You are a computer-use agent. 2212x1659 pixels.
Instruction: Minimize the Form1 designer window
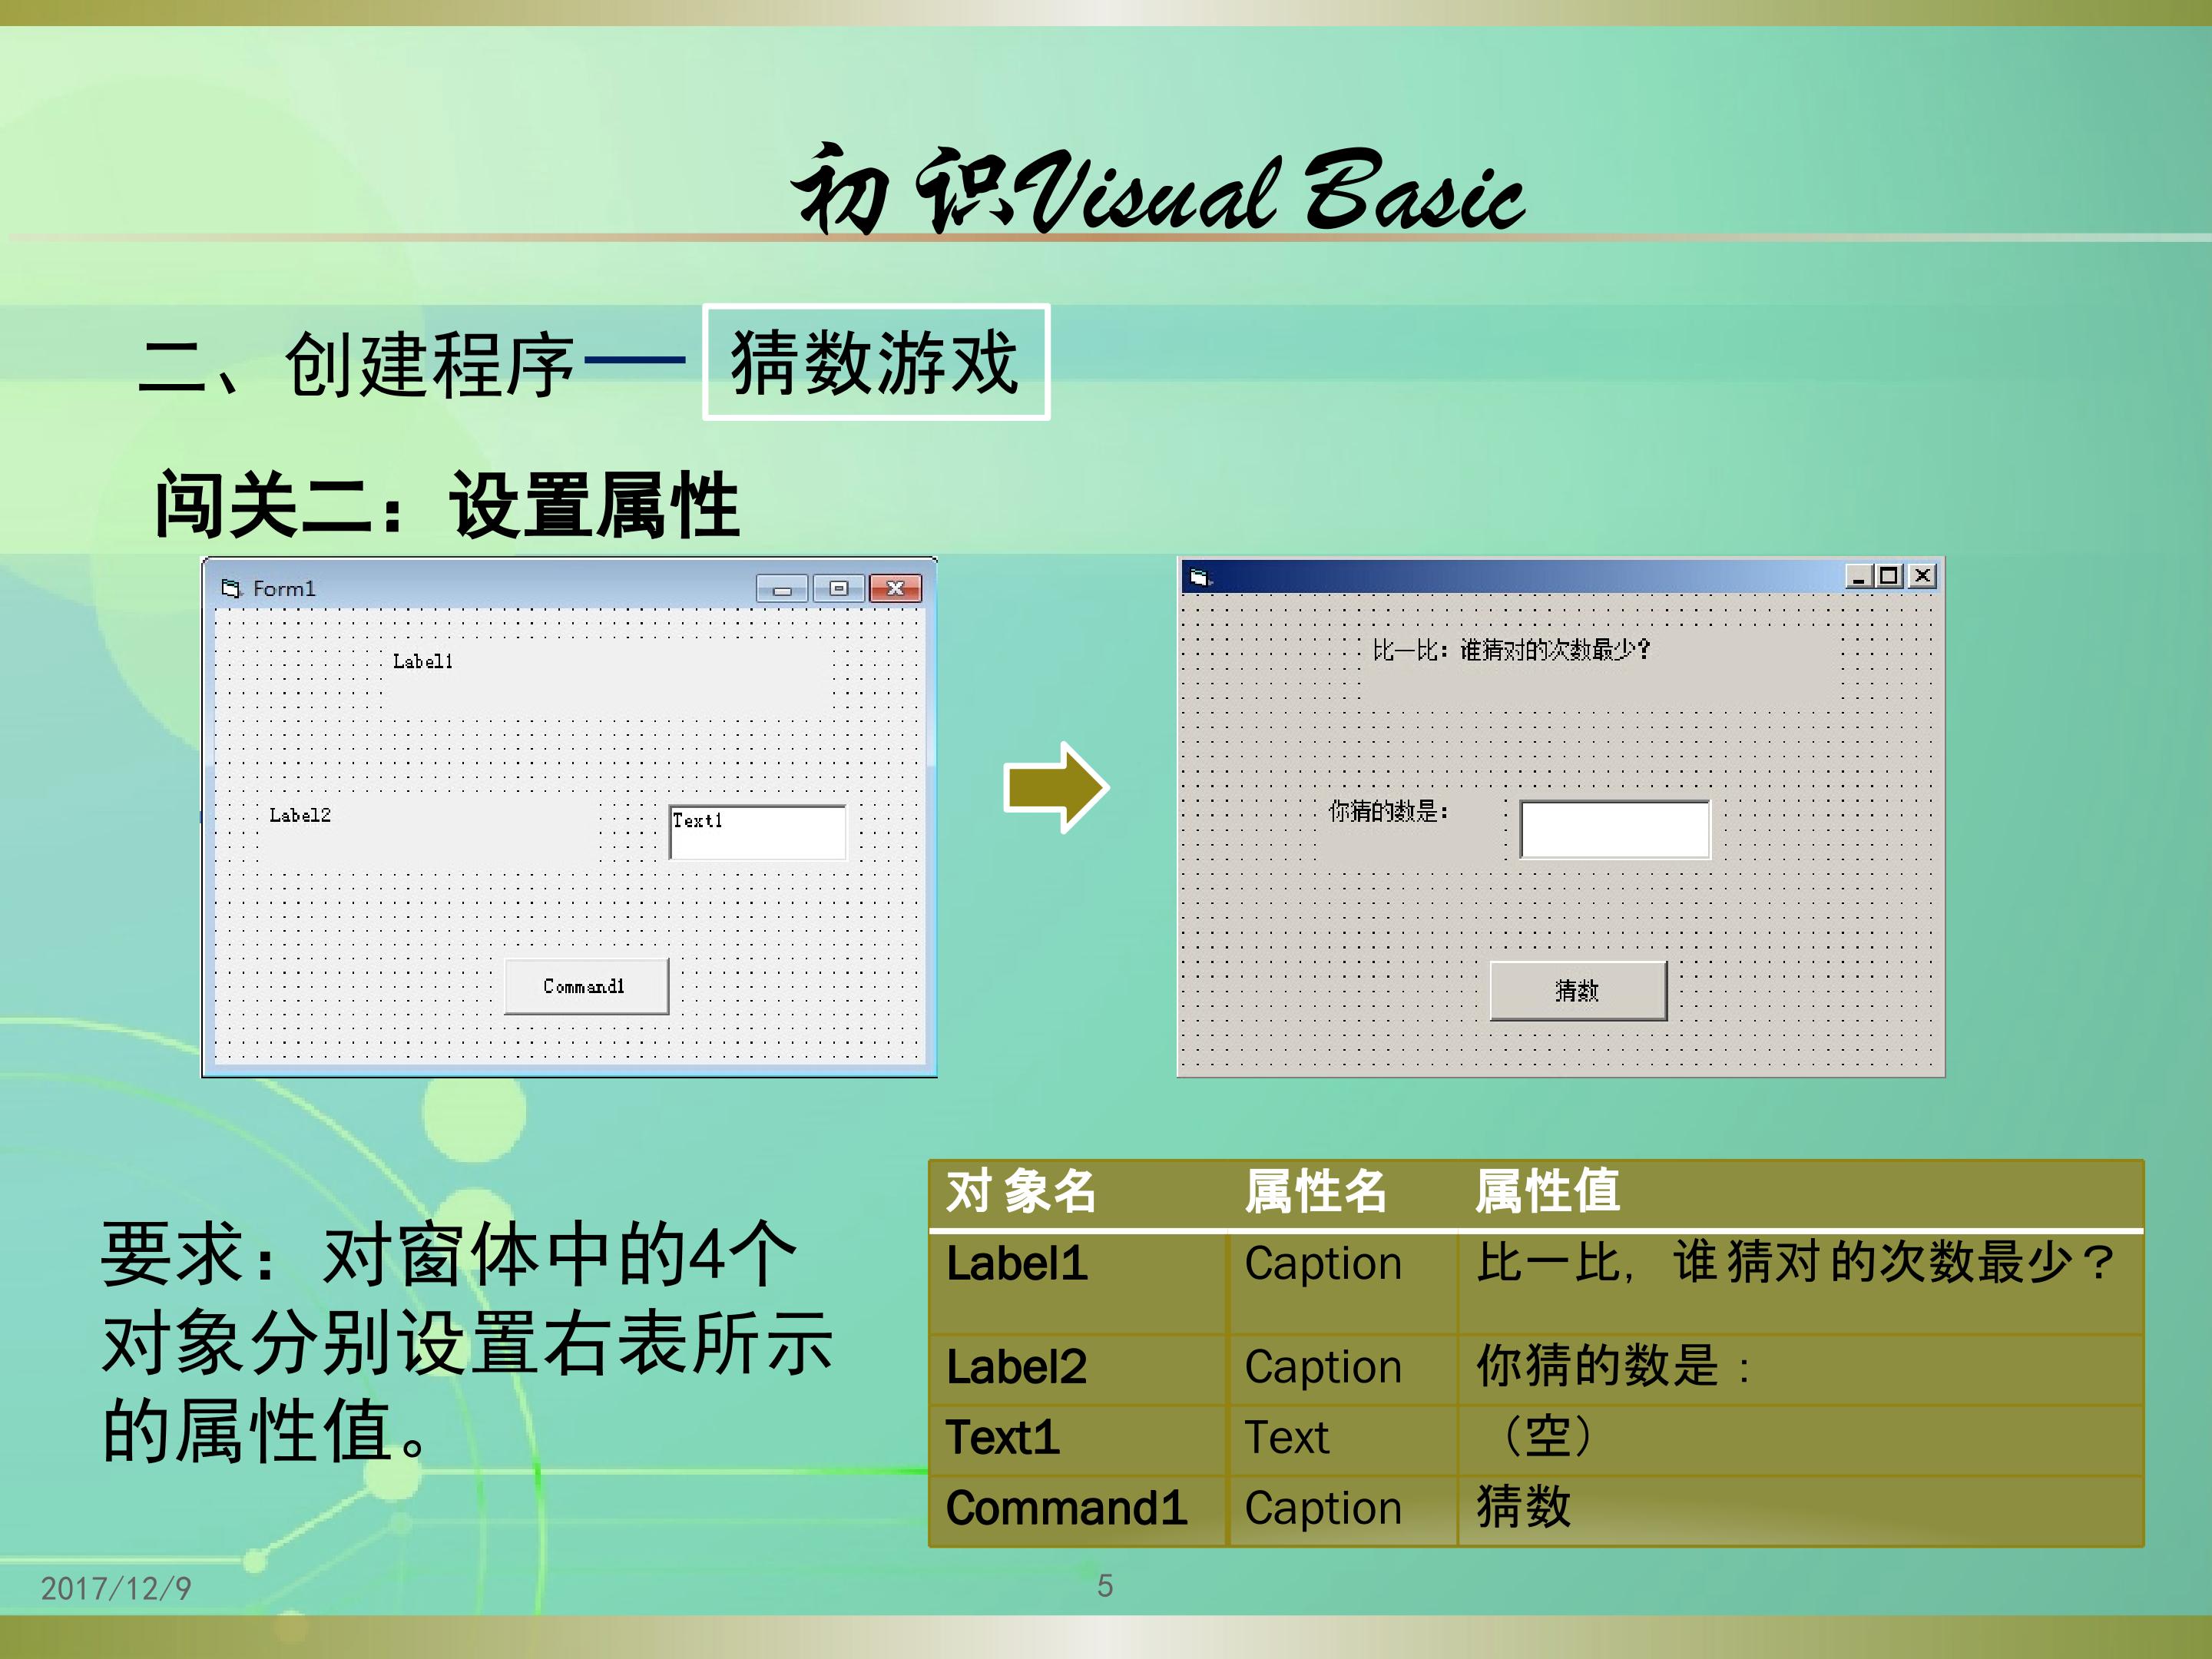782,588
